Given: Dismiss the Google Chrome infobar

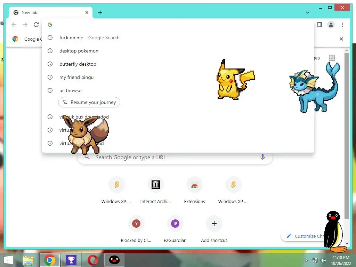Looking at the screenshot, I should pyautogui.click(x=341, y=39).
